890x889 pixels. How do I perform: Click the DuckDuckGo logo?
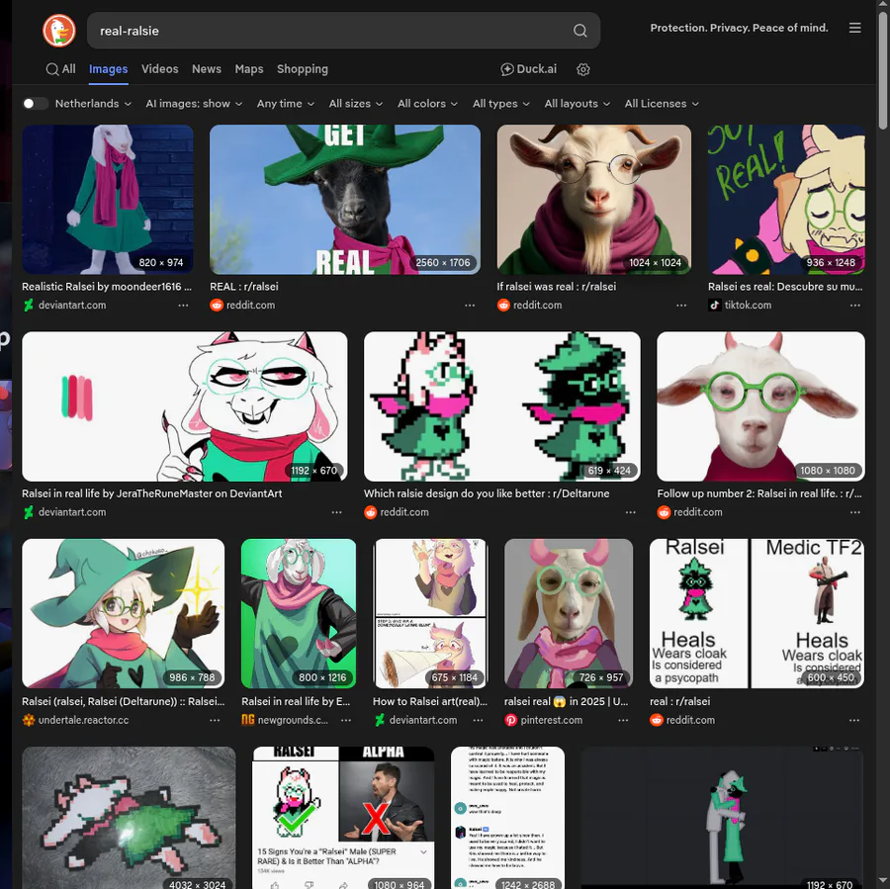tap(59, 30)
